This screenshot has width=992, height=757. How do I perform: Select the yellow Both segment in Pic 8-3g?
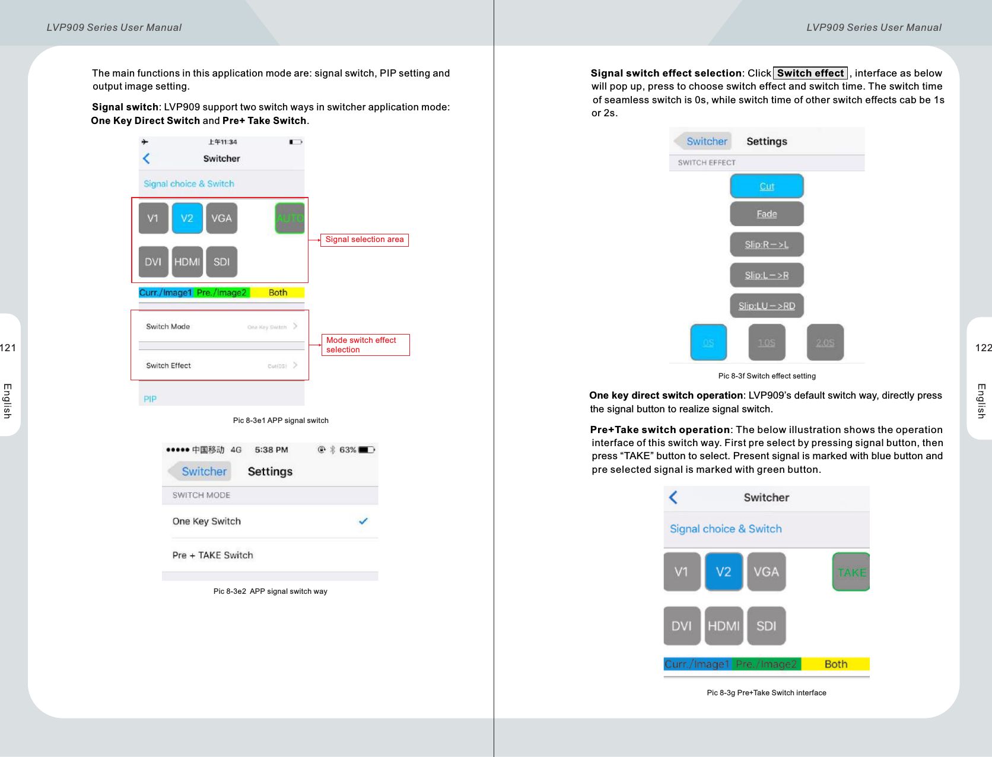coord(835,664)
